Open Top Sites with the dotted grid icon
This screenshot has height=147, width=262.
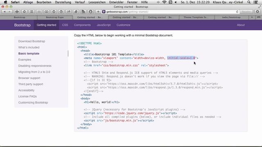tap(39, 12)
